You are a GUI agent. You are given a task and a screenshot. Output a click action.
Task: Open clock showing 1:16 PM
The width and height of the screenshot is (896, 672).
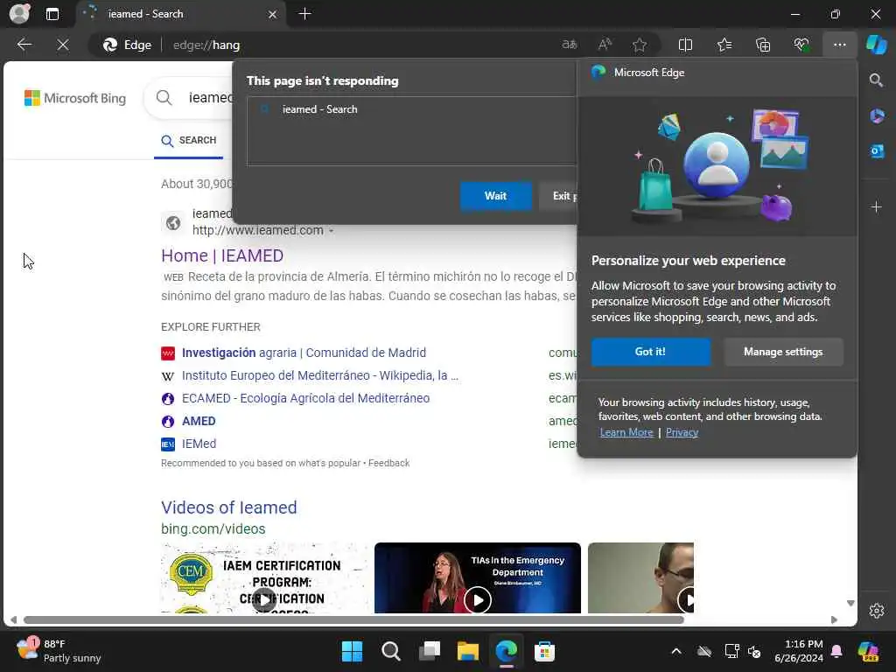point(799,651)
